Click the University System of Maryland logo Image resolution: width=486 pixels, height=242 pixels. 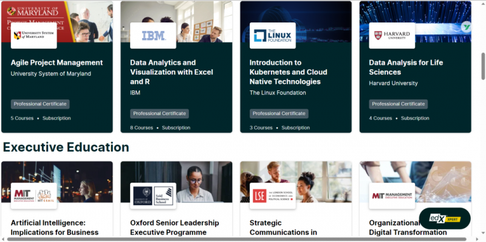pos(34,36)
